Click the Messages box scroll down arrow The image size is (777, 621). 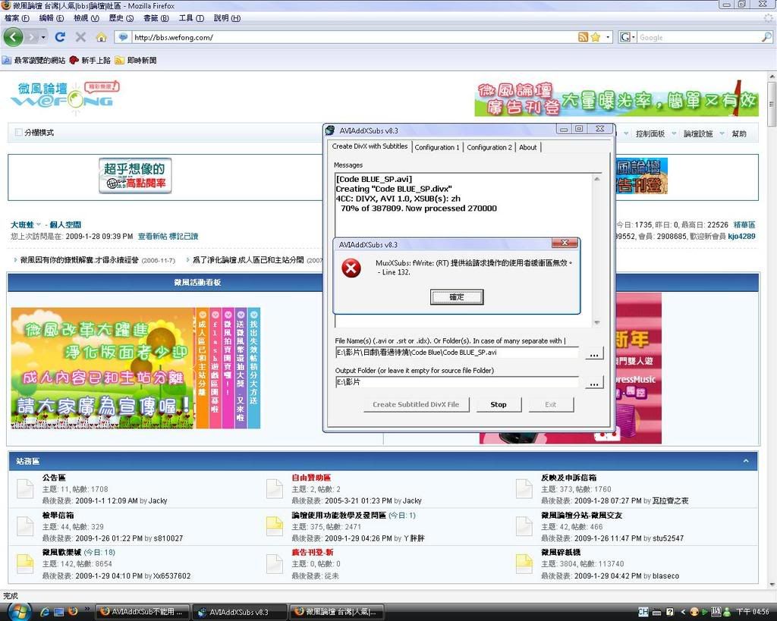click(x=596, y=322)
